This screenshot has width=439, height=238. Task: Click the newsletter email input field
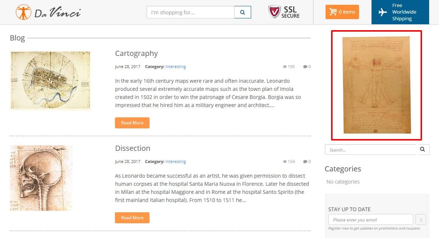370,220
